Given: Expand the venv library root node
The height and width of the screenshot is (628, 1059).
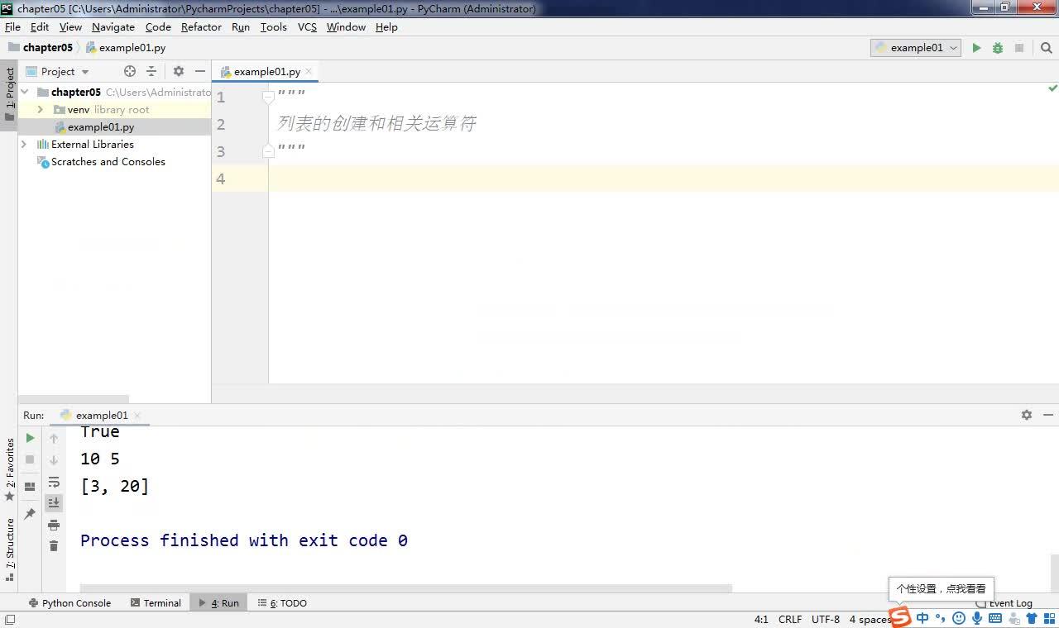Looking at the screenshot, I should point(40,109).
